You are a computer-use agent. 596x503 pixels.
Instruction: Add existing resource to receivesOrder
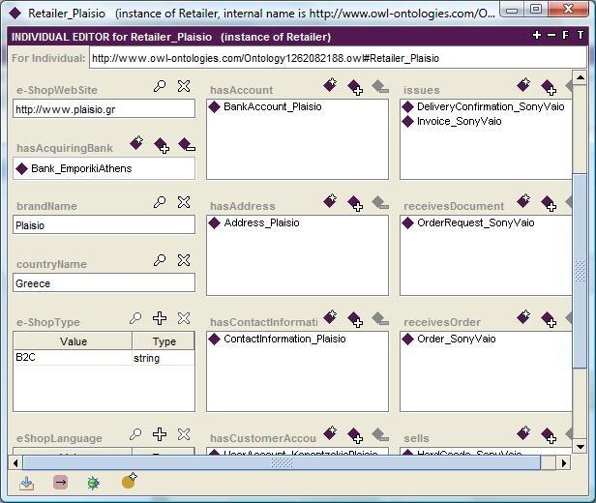(x=549, y=319)
